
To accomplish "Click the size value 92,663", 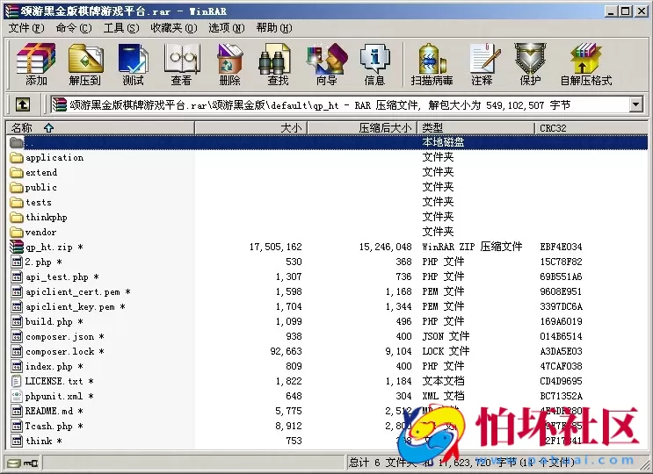I will click(x=287, y=351).
